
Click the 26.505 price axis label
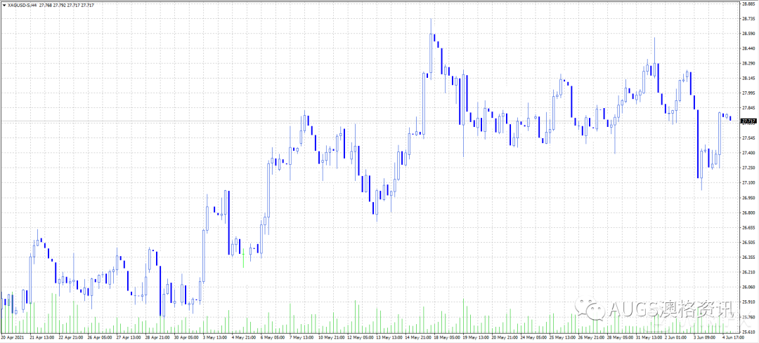(748, 243)
